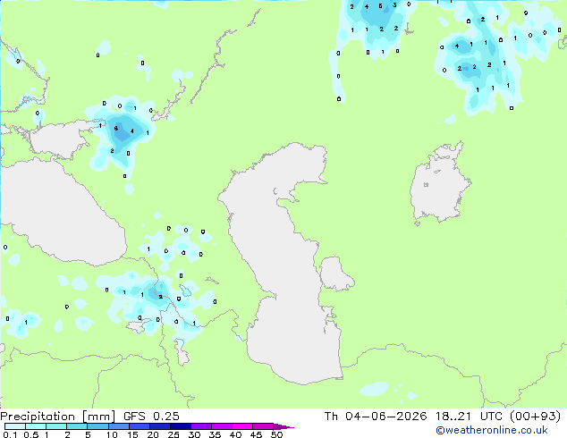The width and height of the screenshot is (567, 438).
Task: Select the 45–50 mm legend swatch
Action: [263, 426]
